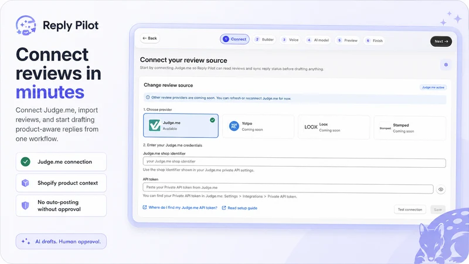The height and width of the screenshot is (264, 469).
Task: Click the '1. Choose provider' label
Action: point(158,110)
